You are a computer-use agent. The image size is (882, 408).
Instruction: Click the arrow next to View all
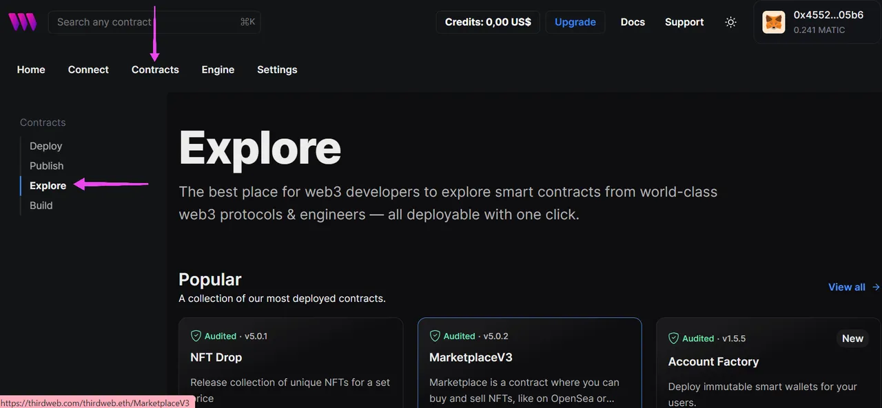876,287
